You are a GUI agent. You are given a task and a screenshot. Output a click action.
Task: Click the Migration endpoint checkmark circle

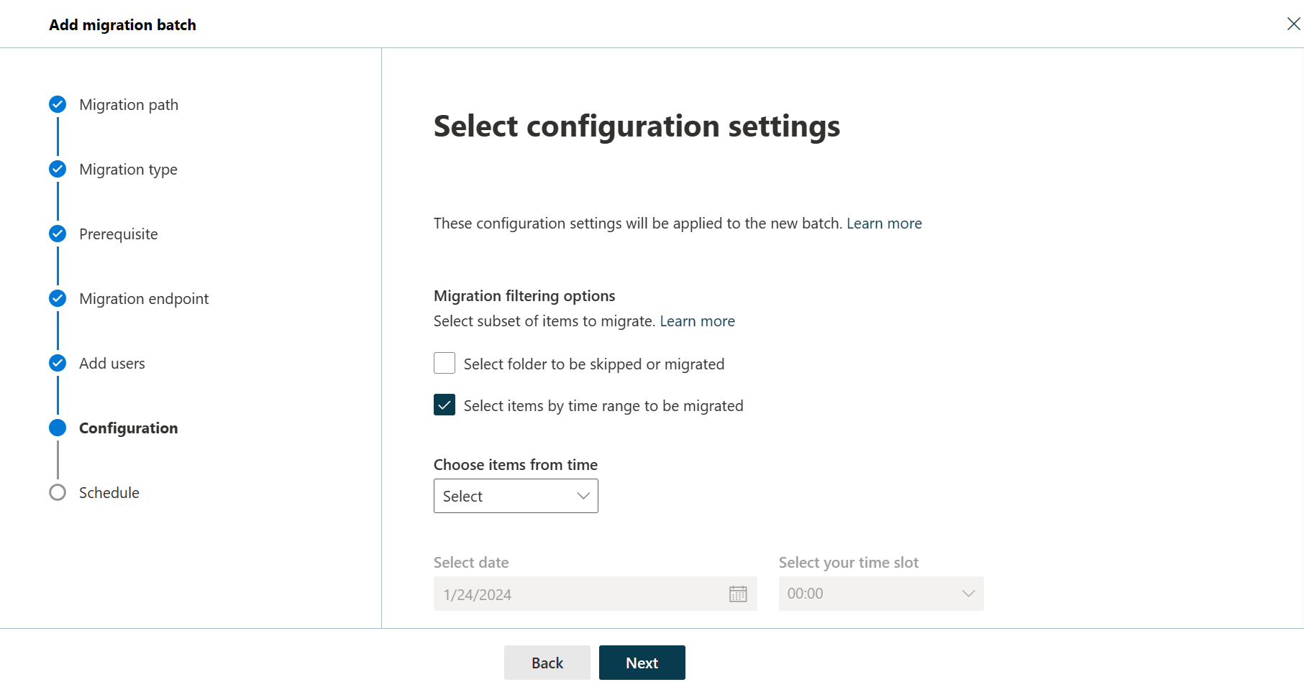[58, 298]
